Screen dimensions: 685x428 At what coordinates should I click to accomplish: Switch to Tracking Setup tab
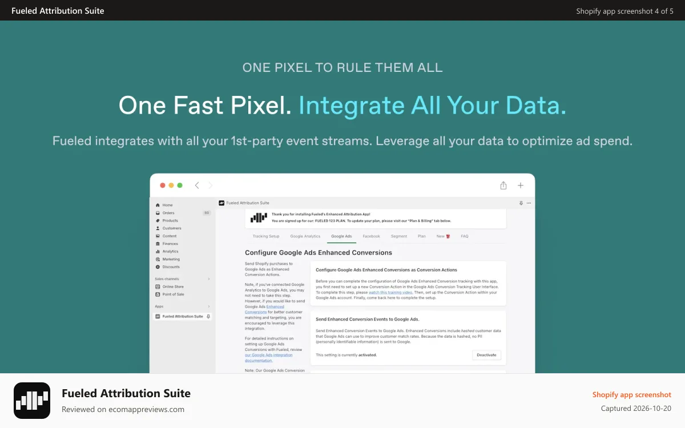(x=266, y=236)
